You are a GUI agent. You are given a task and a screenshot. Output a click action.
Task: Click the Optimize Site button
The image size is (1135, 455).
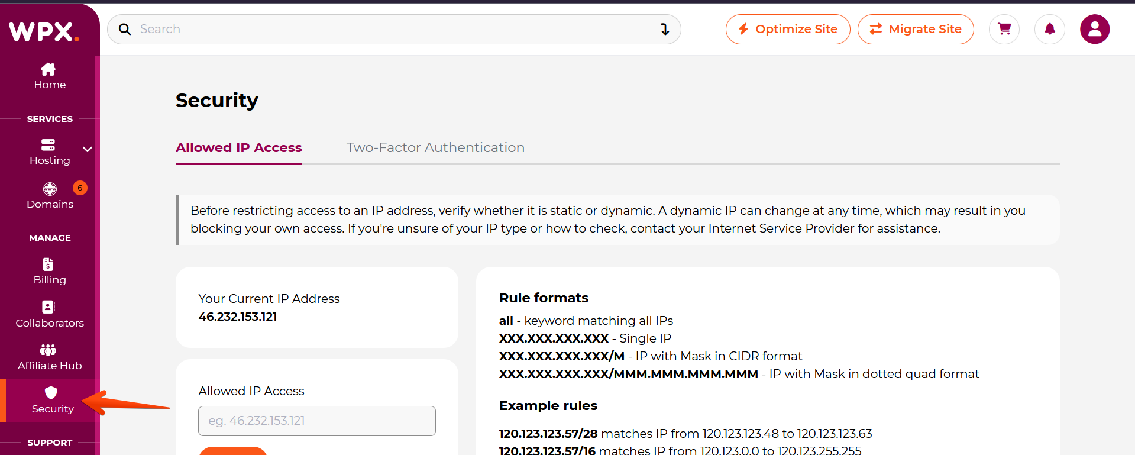(787, 29)
